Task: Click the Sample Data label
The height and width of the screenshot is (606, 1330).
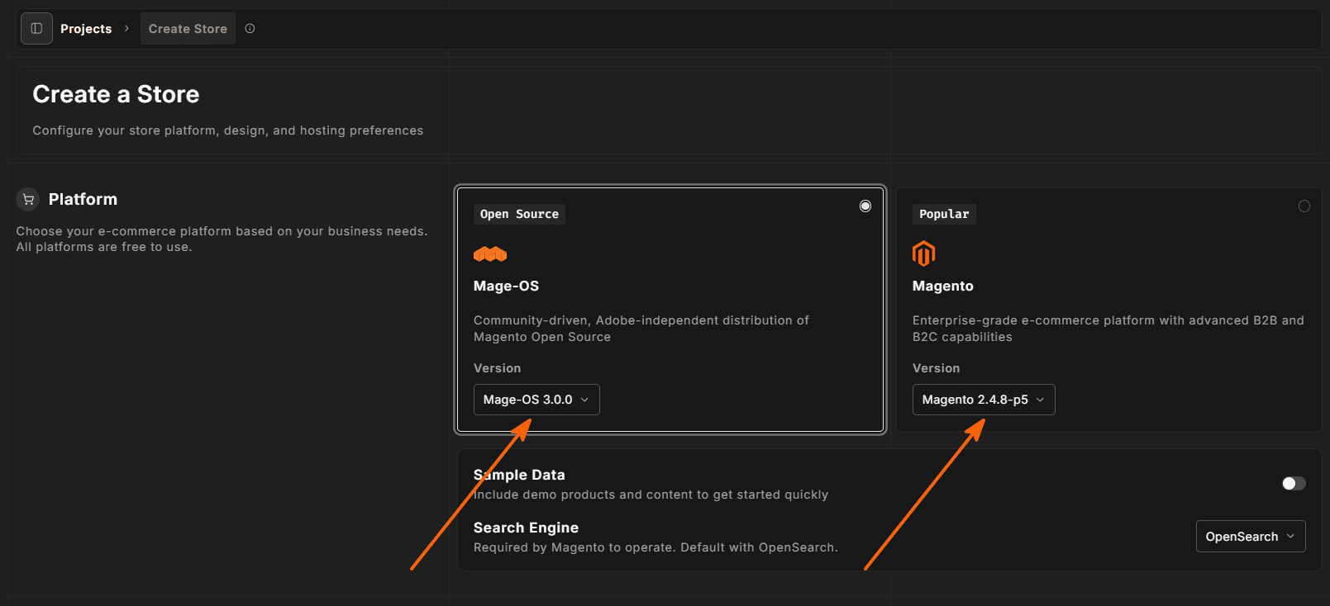Action: tap(519, 475)
